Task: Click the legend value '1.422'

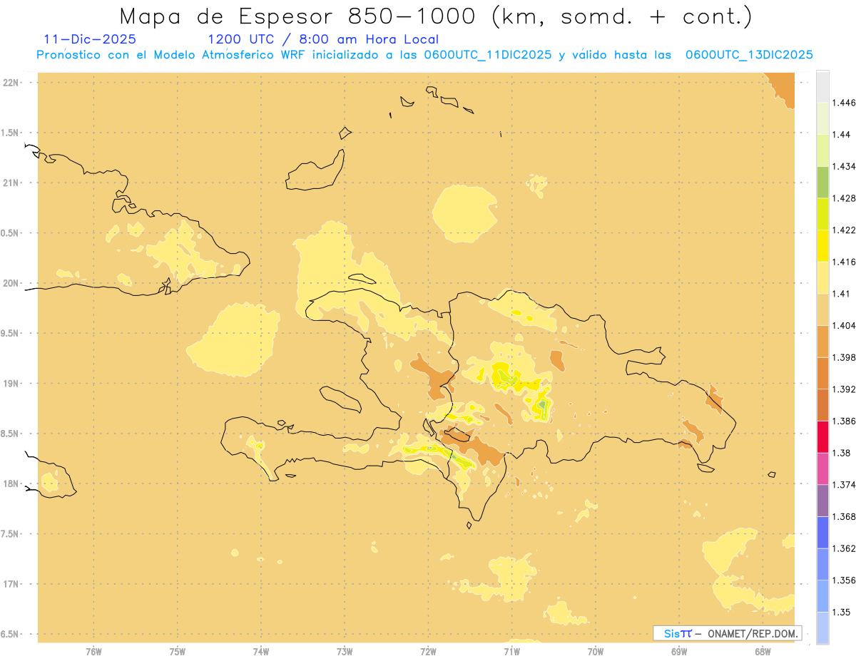Action: 843,230
